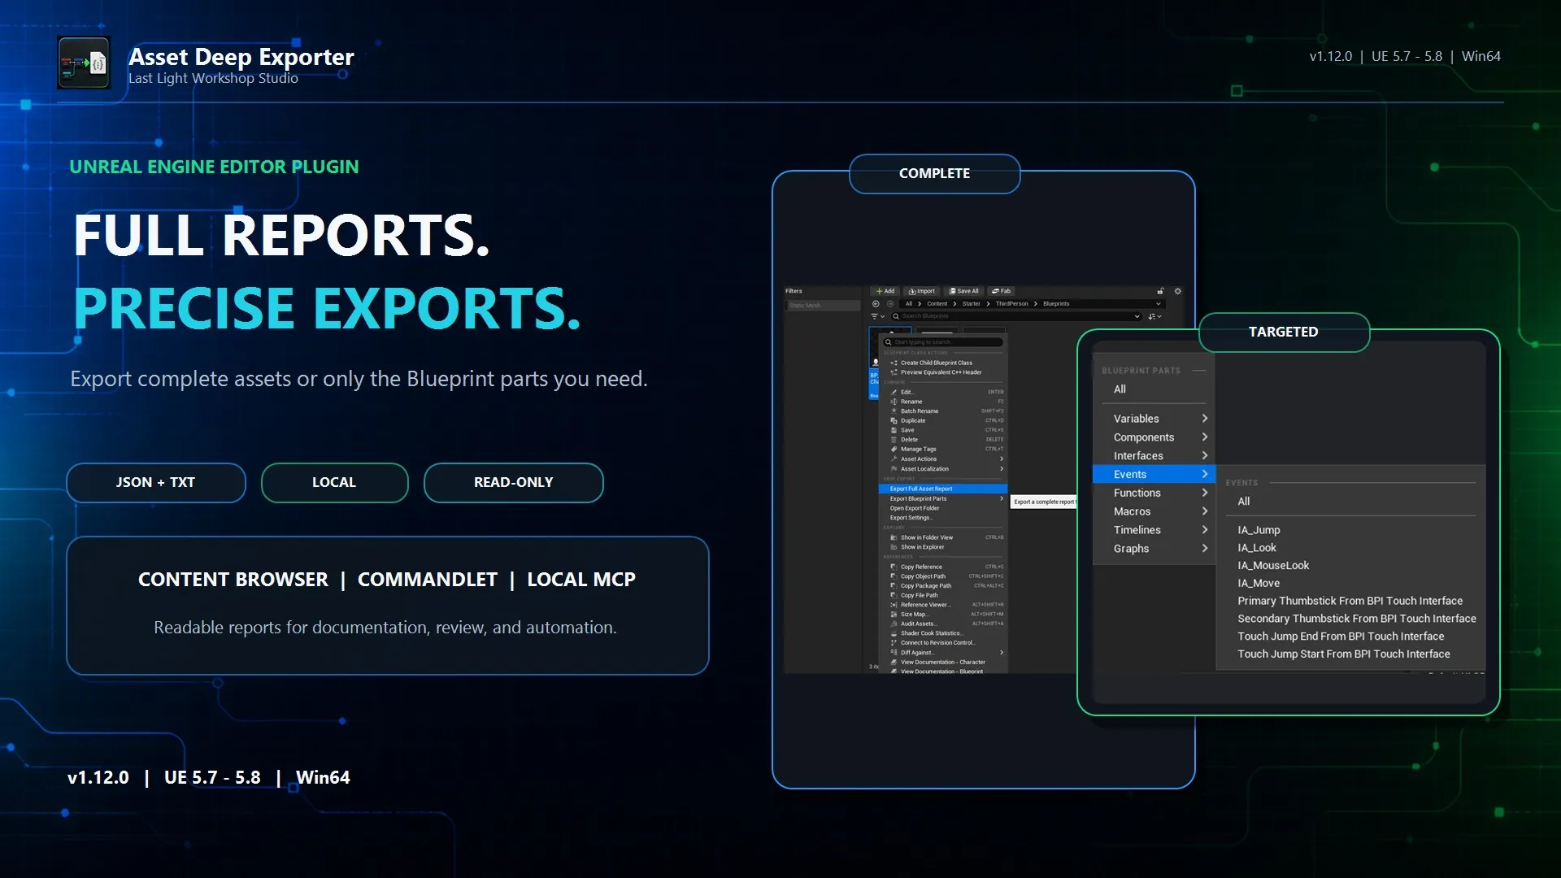
Task: Click the forward history arrow icon
Action: 890,304
